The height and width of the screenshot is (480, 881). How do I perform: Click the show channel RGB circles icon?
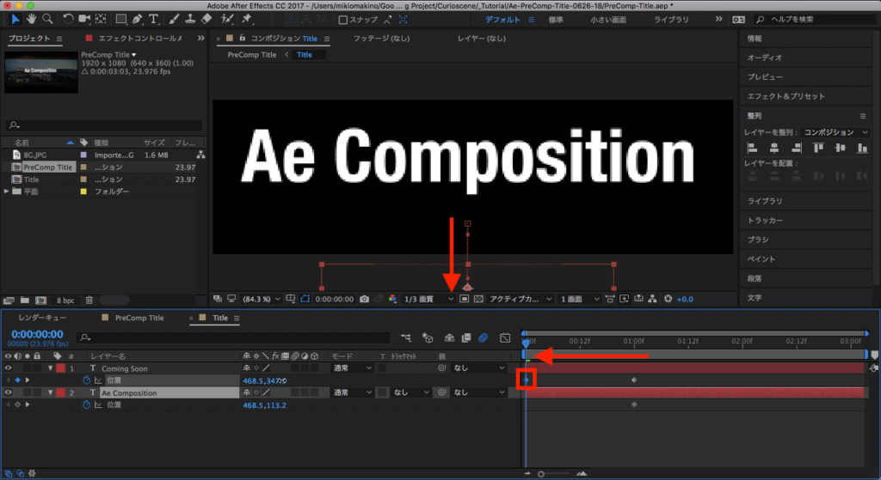(x=392, y=299)
